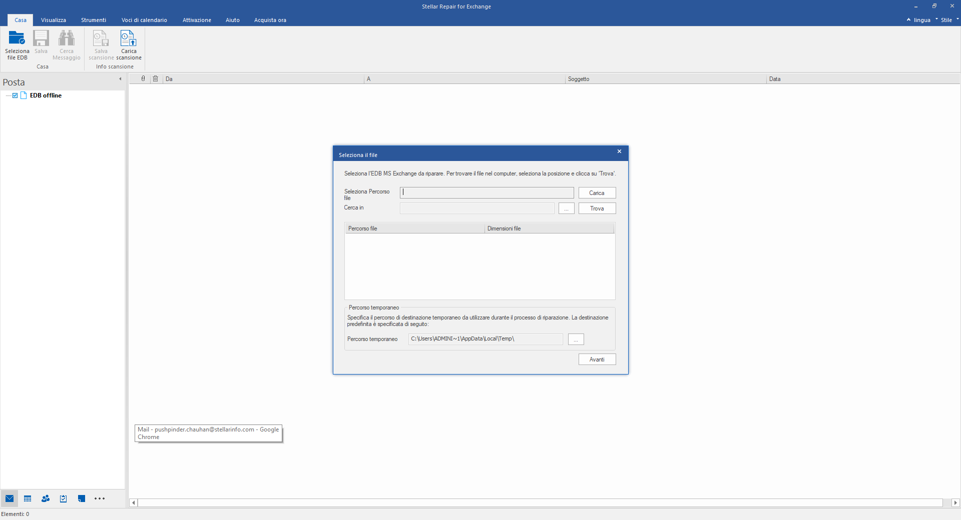Switch to Tasks view icon
This screenshot has width=961, height=520.
[x=64, y=498]
